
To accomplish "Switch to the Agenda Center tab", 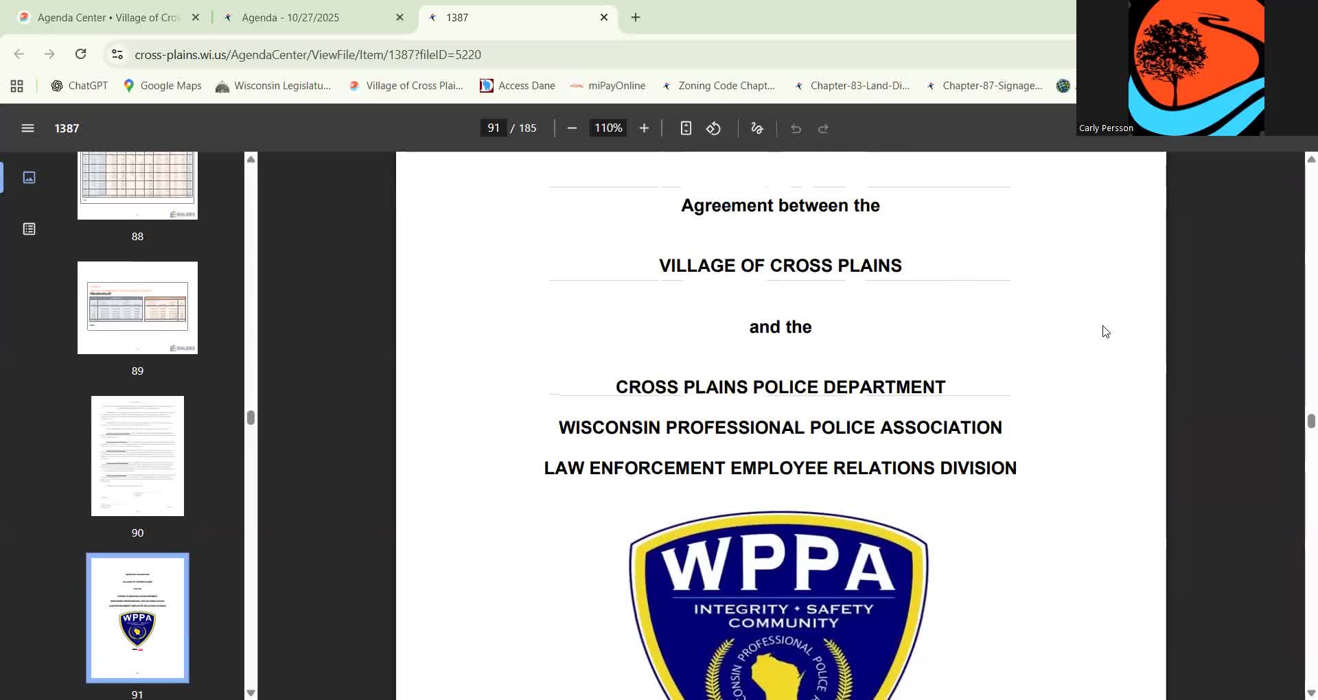I will pos(103,17).
